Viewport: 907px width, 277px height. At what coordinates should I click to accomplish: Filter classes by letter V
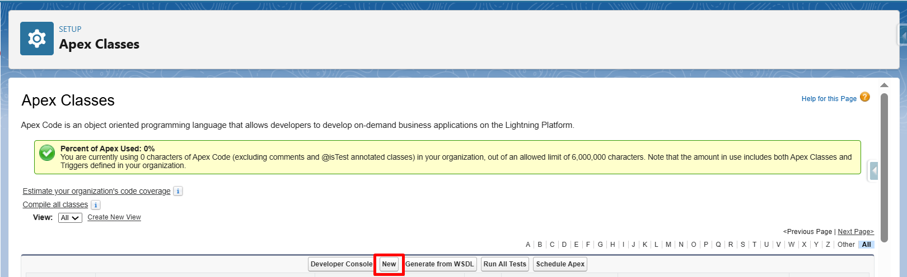pos(778,245)
